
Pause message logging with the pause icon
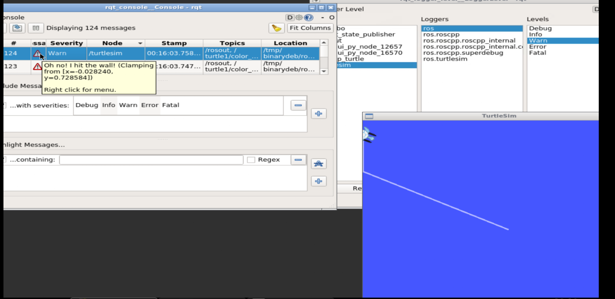(36, 28)
